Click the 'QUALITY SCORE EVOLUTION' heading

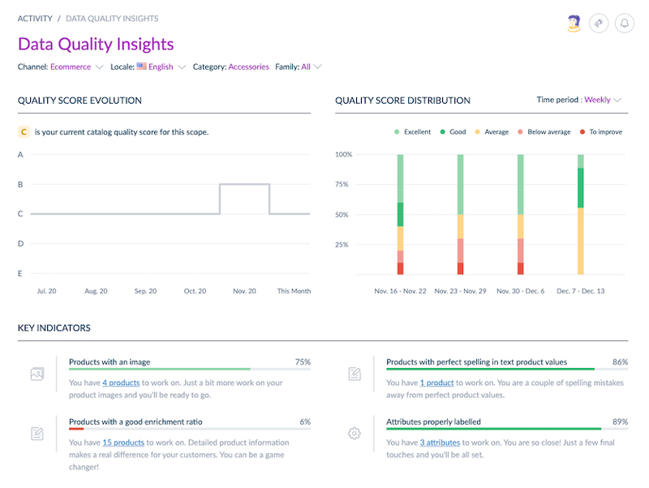point(80,101)
